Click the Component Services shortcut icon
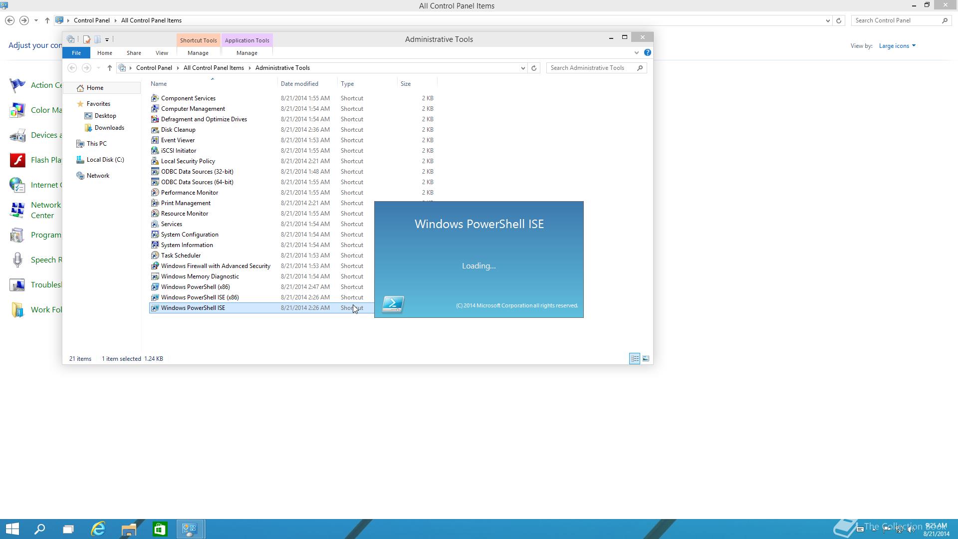 pos(155,98)
